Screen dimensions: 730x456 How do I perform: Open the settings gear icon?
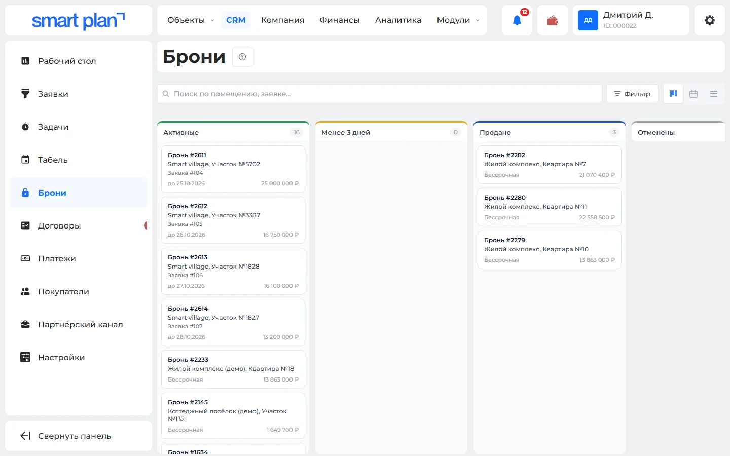(x=710, y=20)
